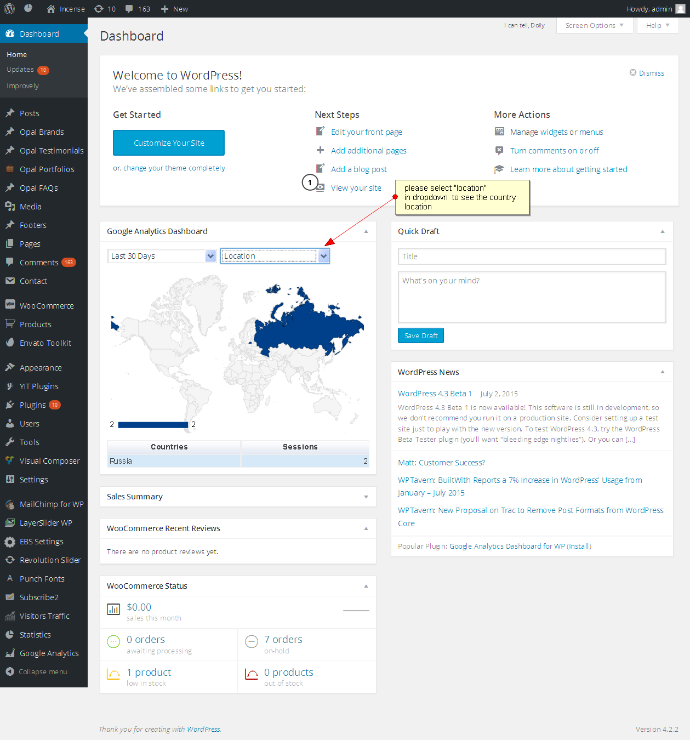Open the Visual Composer menu
690x740 pixels.
[44, 460]
